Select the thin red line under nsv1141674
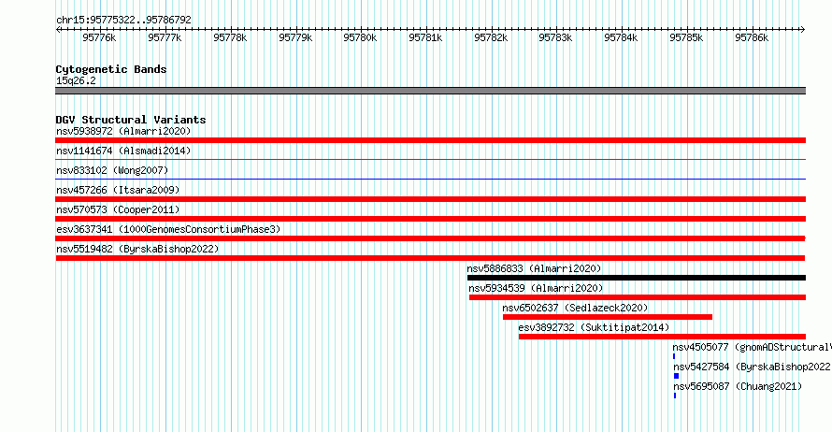 click(430, 159)
